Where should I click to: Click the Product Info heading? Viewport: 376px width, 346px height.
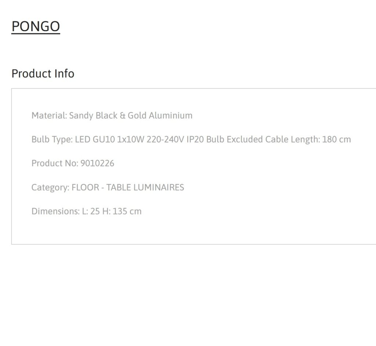pyautogui.click(x=43, y=73)
